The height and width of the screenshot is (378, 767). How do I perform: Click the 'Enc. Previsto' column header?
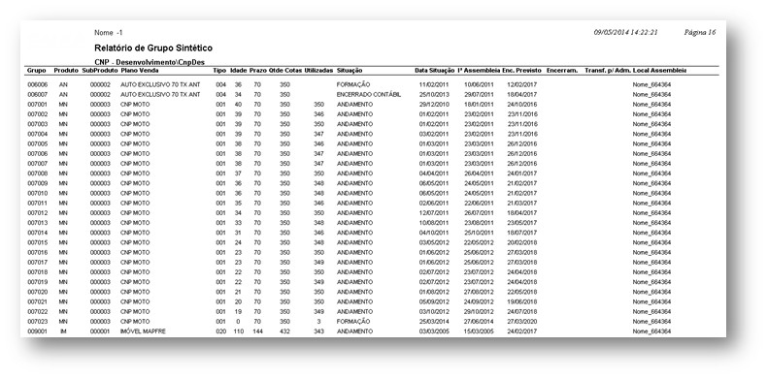[x=522, y=71]
